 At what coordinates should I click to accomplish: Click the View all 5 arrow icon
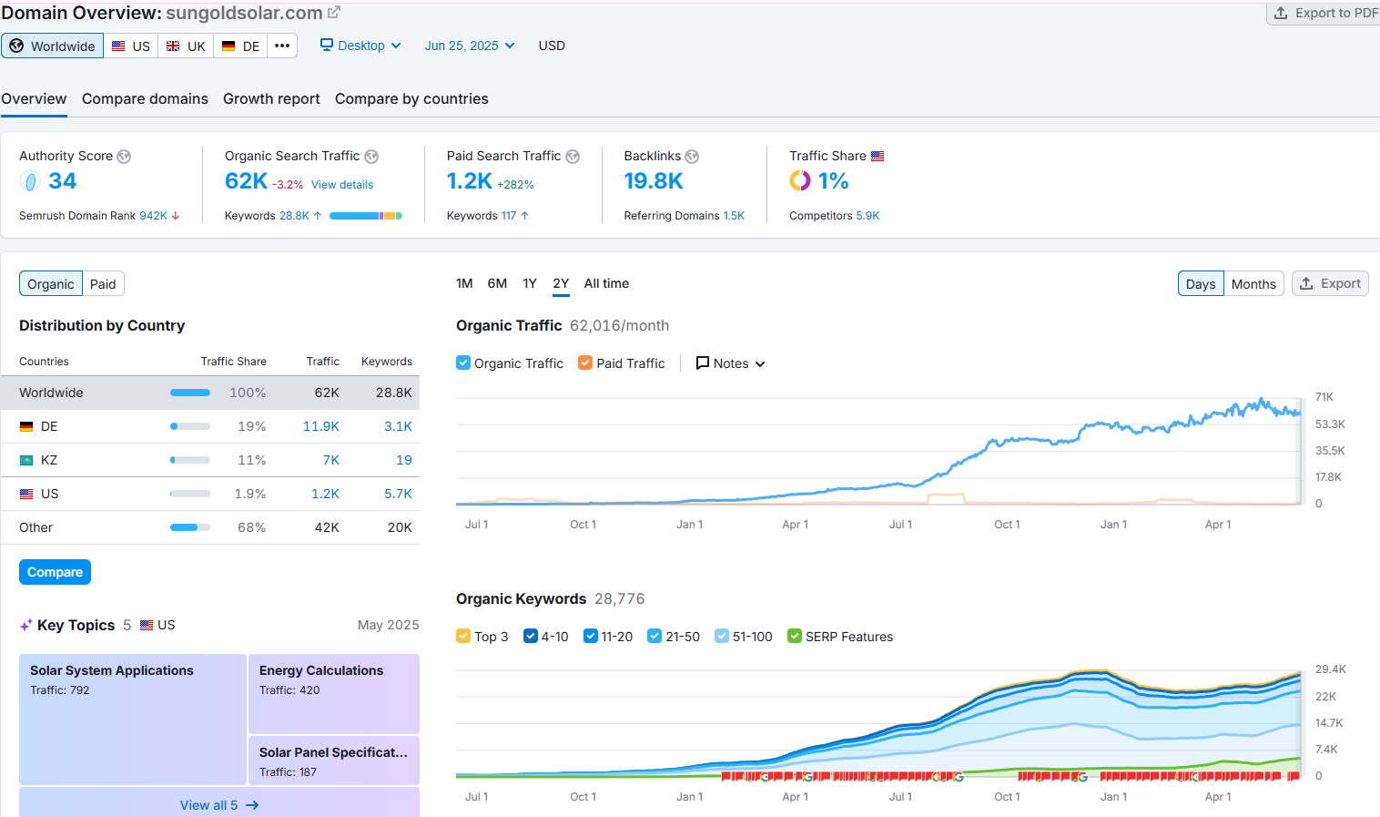point(252,805)
